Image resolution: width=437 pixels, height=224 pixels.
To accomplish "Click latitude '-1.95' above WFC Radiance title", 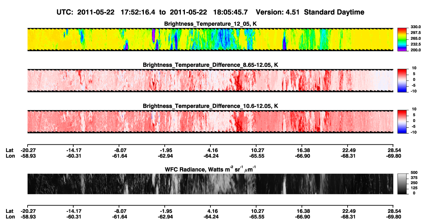I will pyautogui.click(x=166, y=150).
